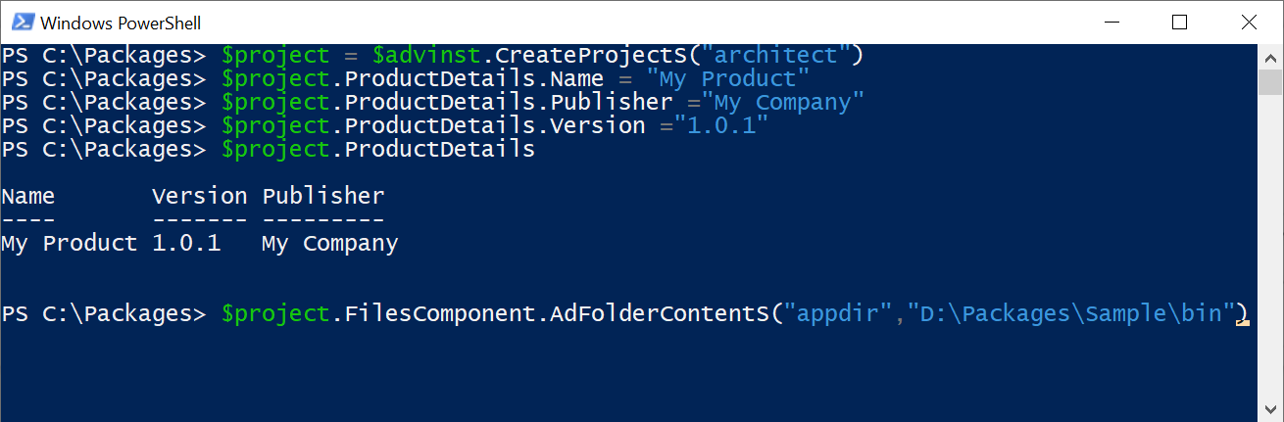
Task: Click the scrollbar up arrow
Action: tap(1270, 56)
